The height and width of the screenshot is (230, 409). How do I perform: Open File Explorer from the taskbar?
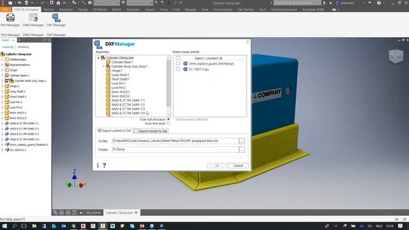click(34, 226)
